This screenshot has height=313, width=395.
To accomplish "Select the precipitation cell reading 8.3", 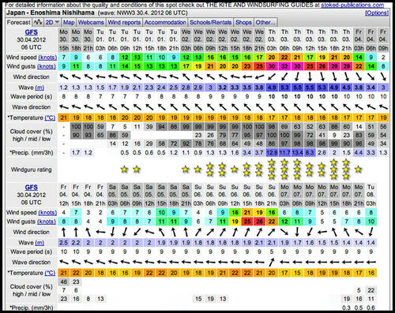I will click(310, 153).
